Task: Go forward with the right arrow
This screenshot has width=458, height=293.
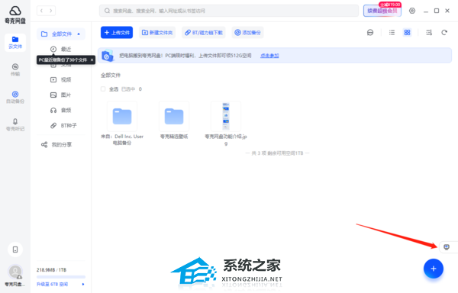Action: tap(51, 11)
